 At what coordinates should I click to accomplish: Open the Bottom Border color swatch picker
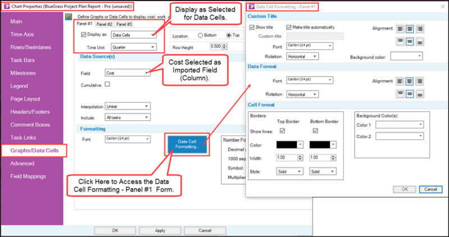[323, 145]
